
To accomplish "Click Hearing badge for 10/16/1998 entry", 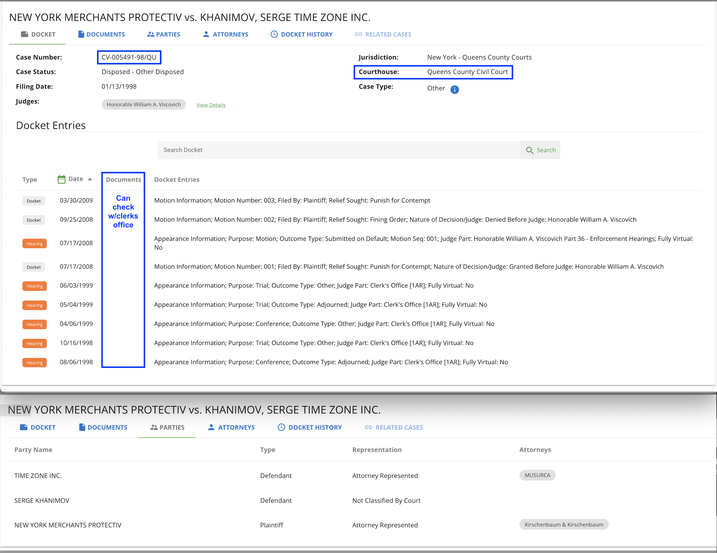I will 34,343.
